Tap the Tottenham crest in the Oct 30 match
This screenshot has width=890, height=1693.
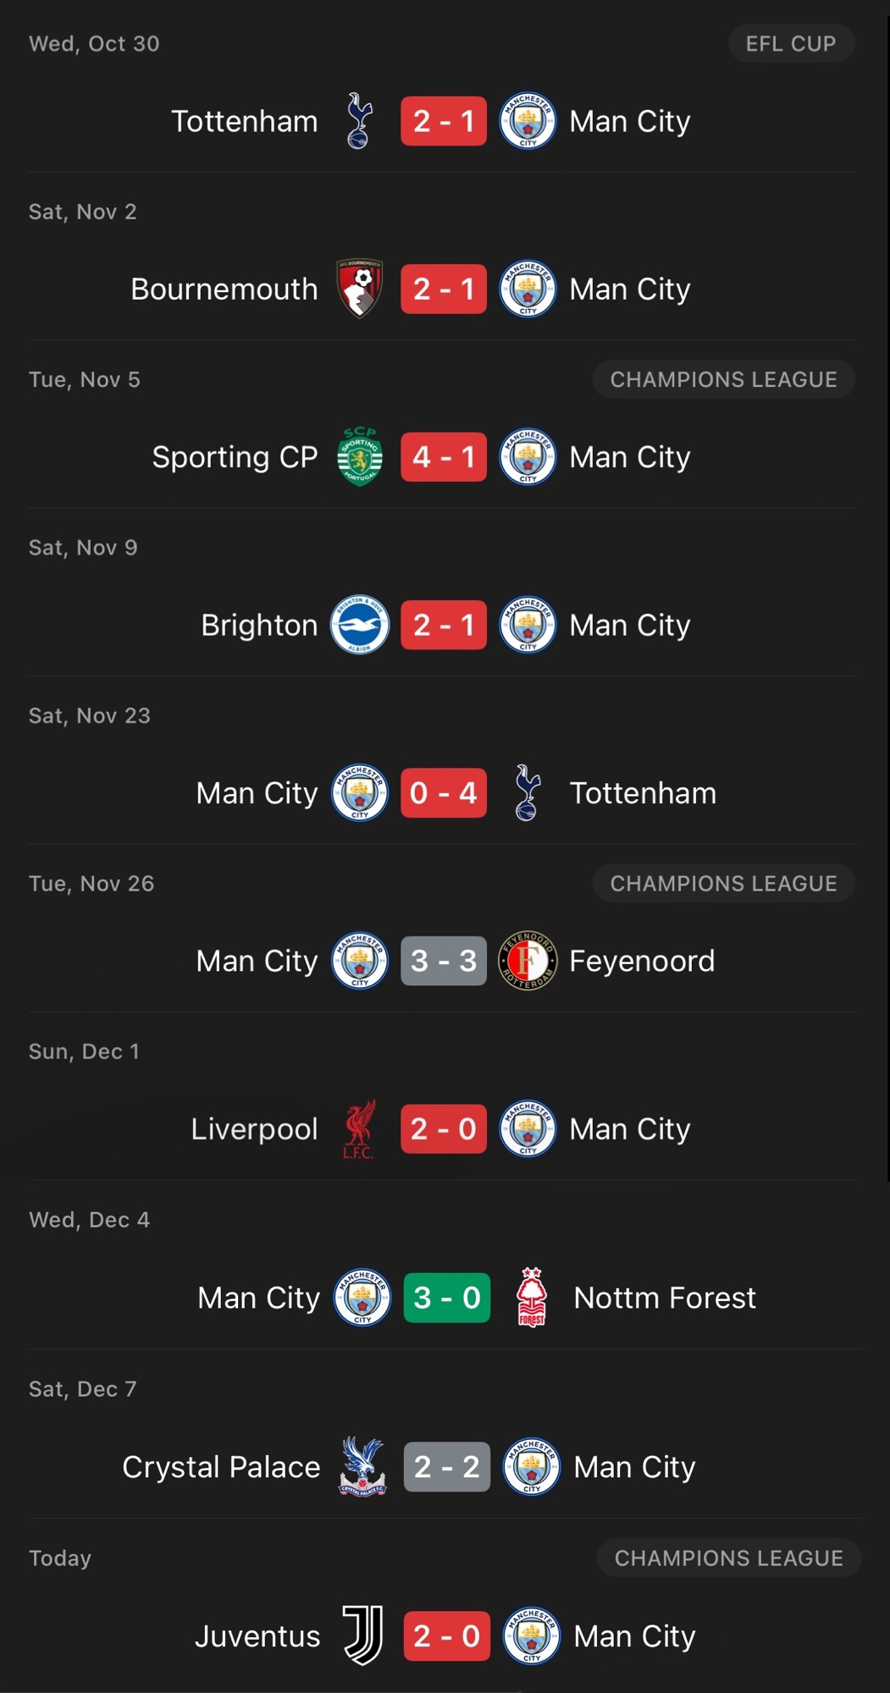359,121
